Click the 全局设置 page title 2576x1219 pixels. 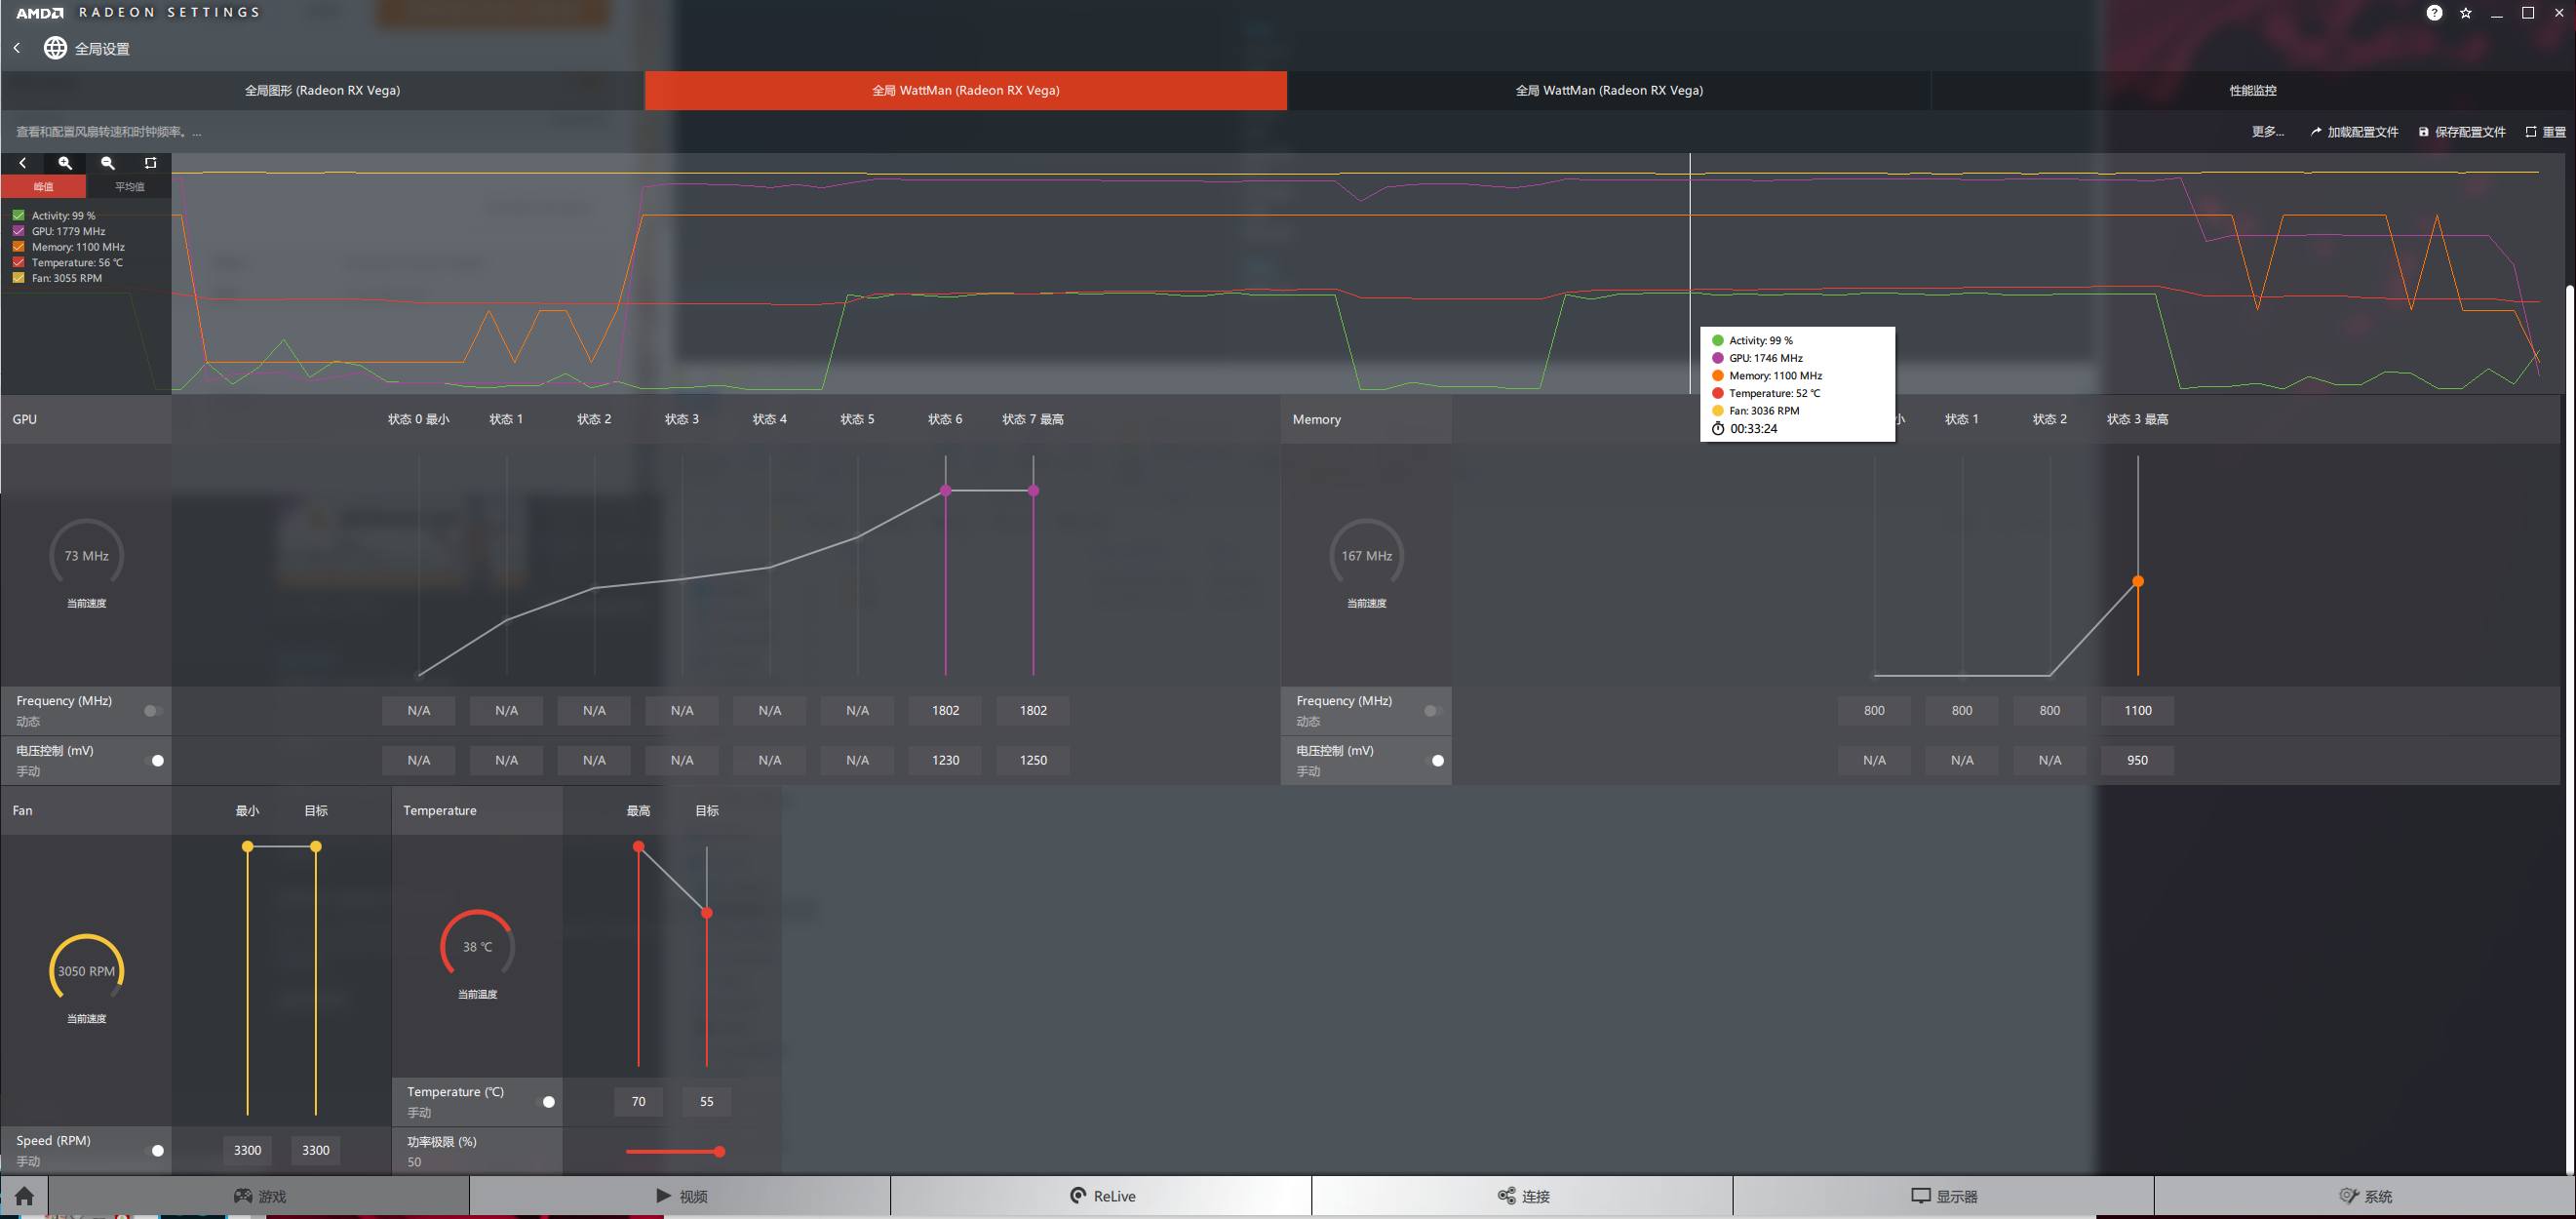click(x=102, y=49)
